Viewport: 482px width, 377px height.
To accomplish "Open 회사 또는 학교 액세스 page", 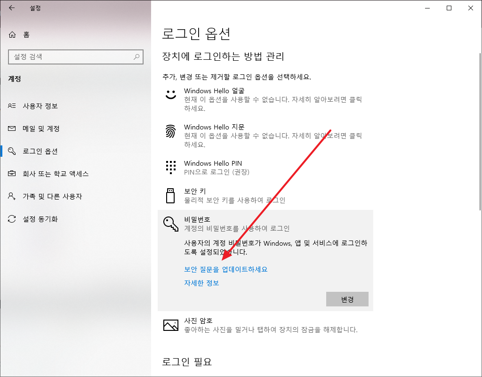I will pyautogui.click(x=76, y=174).
